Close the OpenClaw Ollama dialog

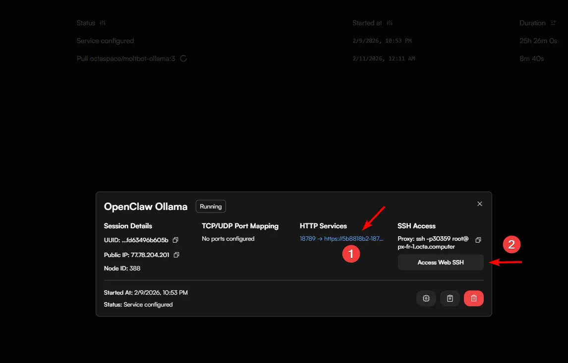[480, 204]
